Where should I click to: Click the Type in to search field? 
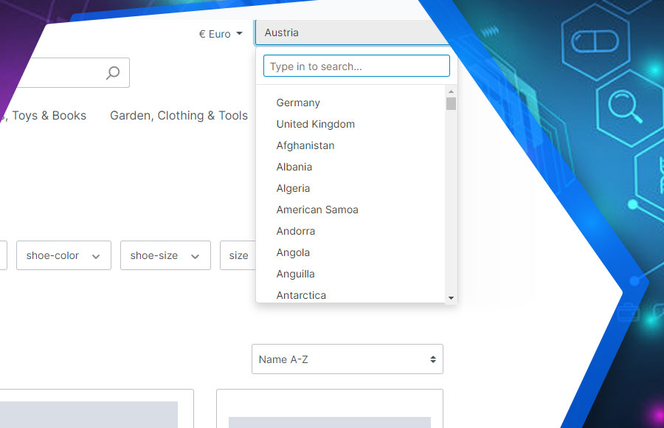click(356, 66)
